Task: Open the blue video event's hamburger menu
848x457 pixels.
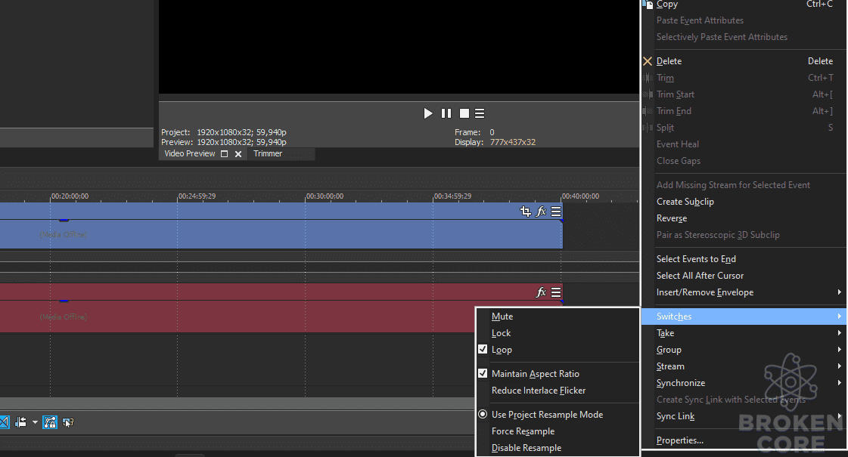Action: point(556,212)
